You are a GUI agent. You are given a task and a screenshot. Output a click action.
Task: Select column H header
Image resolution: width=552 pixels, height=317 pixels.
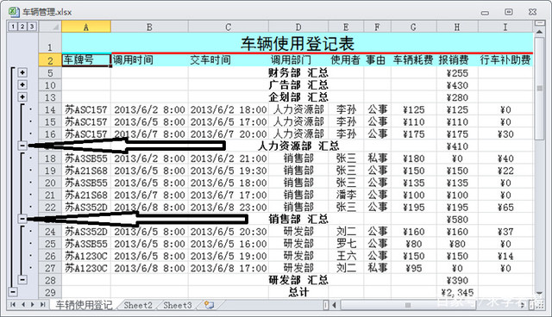point(457,27)
